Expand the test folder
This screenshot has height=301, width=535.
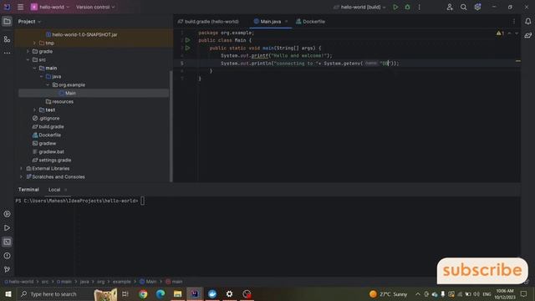click(34, 110)
